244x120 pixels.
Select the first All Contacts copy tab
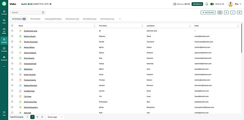tap(72, 19)
